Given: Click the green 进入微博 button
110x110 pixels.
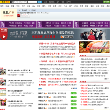Looking at the screenshot, I should point(106,2).
